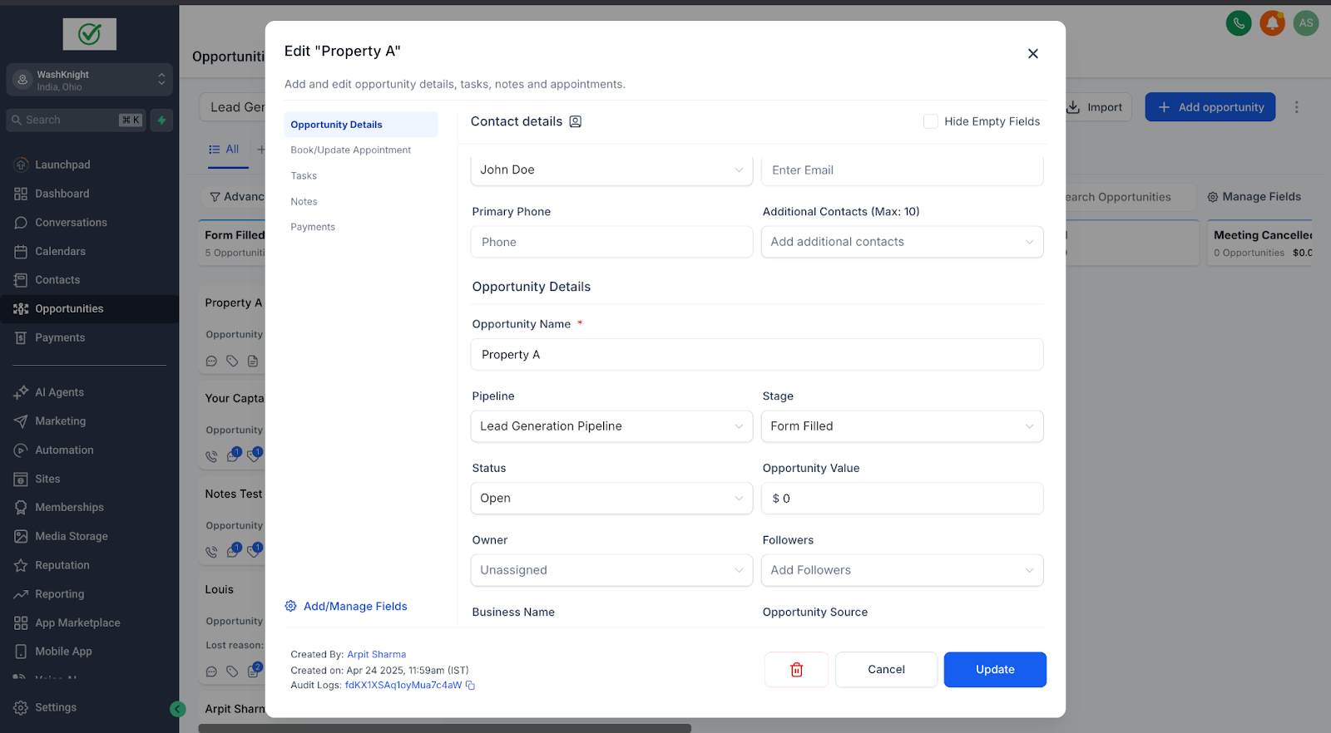Click the Enter Email input field
1331x733 pixels.
[902, 170]
